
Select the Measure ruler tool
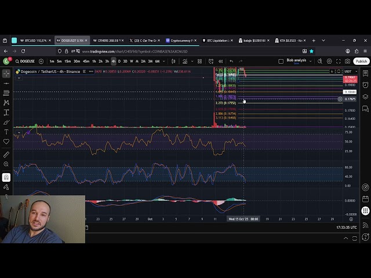pos(6,155)
